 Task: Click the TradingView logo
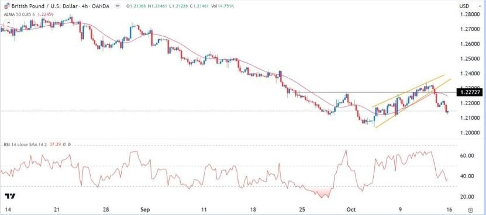(x=10, y=196)
